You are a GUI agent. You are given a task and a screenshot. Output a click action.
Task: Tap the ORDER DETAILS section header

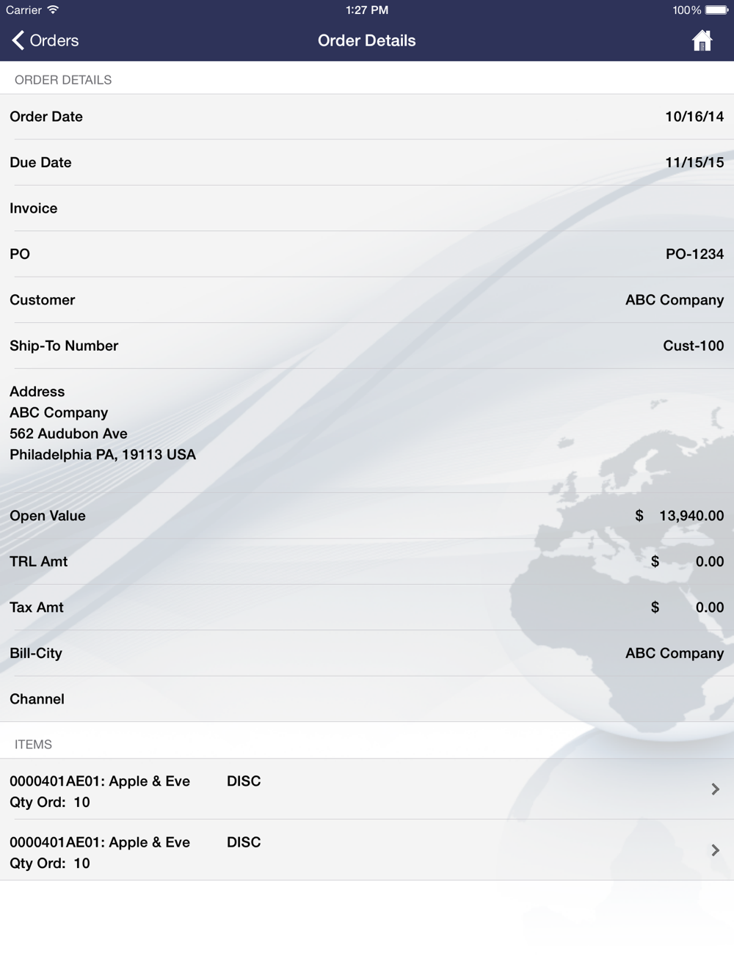tap(63, 80)
